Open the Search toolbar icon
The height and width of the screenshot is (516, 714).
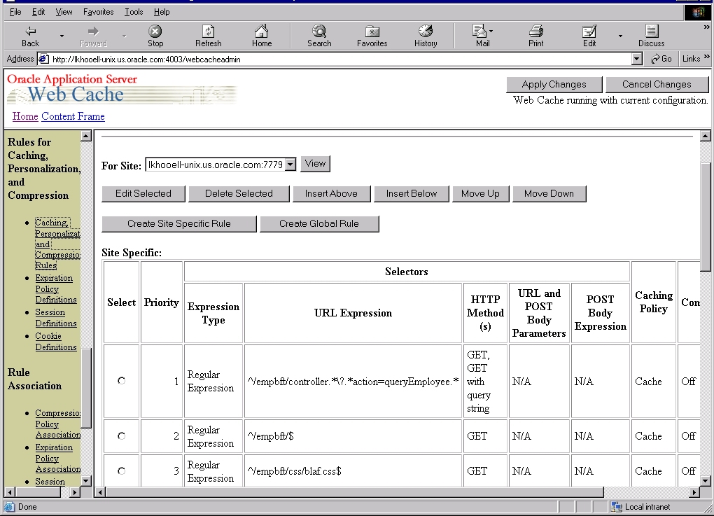click(319, 31)
